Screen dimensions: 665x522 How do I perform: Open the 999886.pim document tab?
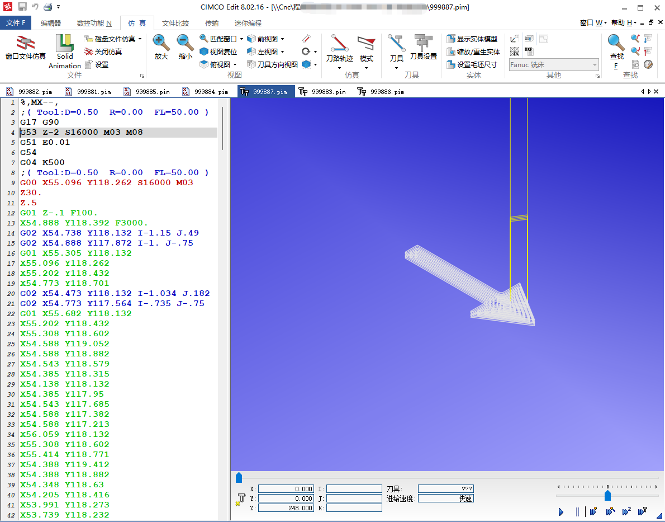[381, 92]
